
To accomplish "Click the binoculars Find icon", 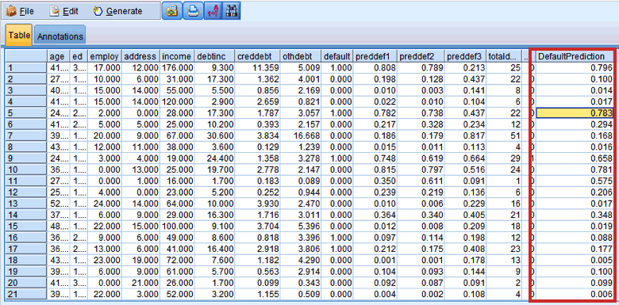I will tap(231, 11).
